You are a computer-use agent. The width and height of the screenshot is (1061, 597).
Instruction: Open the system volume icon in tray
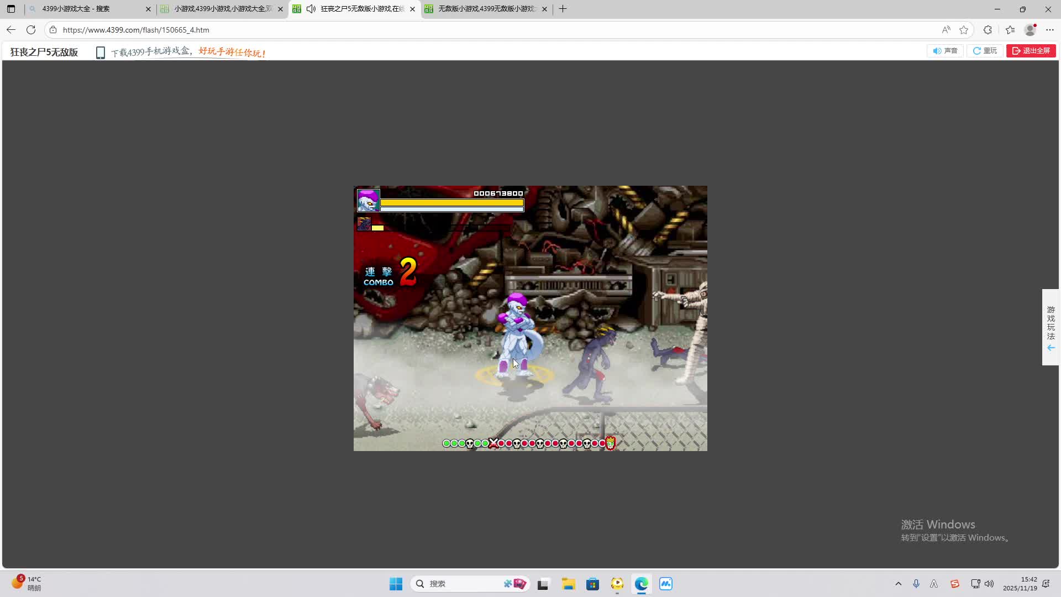pos(989,584)
